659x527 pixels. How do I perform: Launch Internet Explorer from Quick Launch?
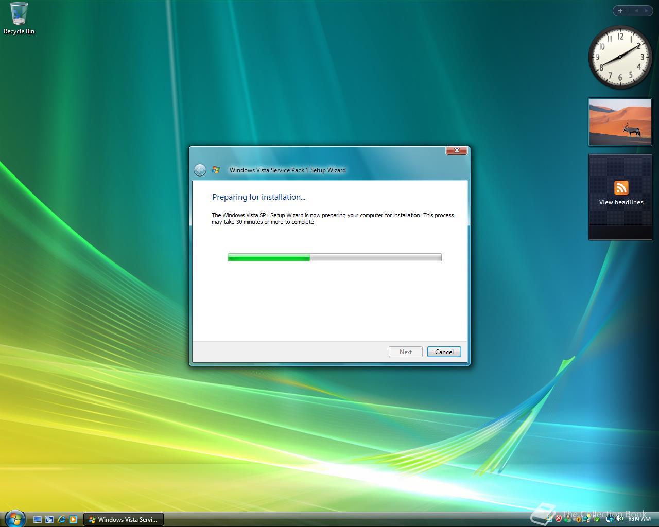(61, 519)
